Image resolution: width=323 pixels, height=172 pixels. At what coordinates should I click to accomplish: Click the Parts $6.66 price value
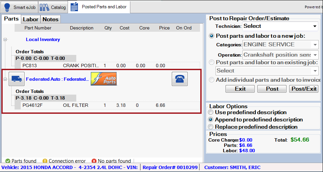pyautogui.click(x=246, y=145)
